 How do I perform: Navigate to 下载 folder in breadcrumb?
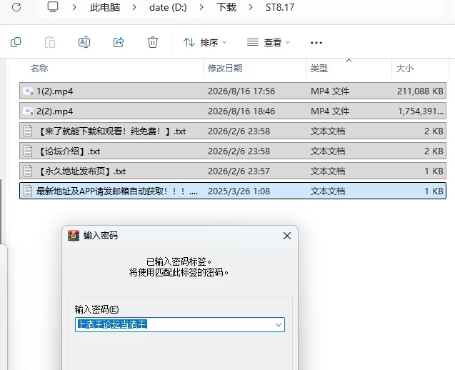226,7
